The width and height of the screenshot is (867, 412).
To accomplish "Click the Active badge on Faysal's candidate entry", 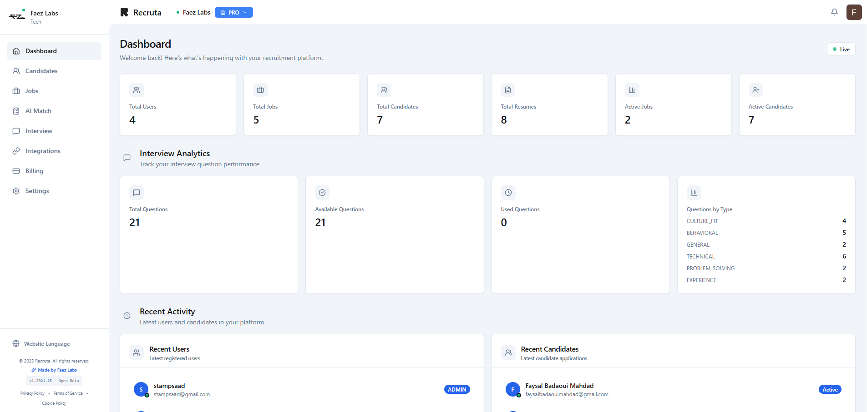I will pos(829,389).
